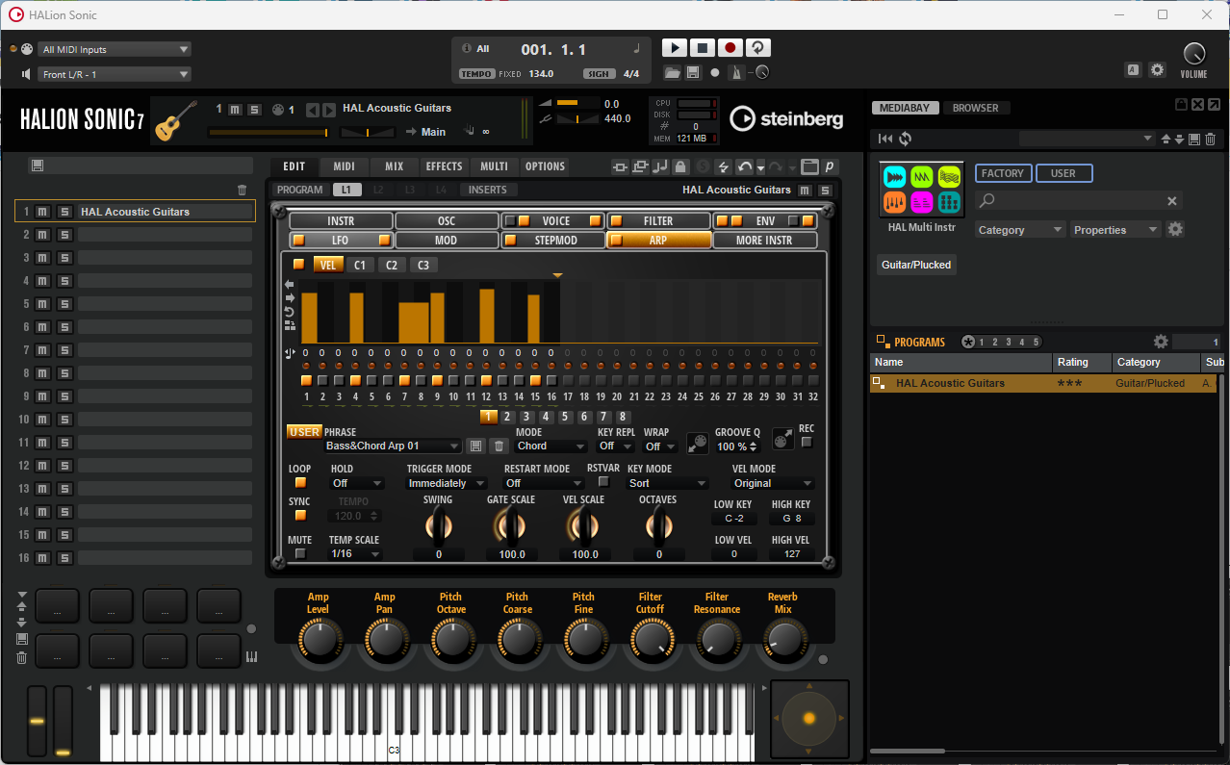
Task: Click the Stop transport button
Action: coord(703,48)
